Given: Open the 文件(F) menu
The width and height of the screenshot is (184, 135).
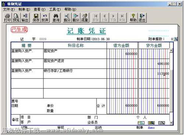Looking at the screenshot, I should pos(9,9).
